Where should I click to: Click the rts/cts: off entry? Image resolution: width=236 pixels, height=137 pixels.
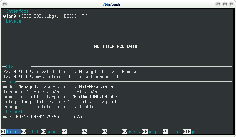click(74, 102)
